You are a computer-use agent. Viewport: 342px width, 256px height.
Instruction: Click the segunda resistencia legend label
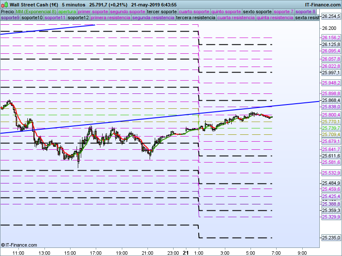[x=153, y=17]
